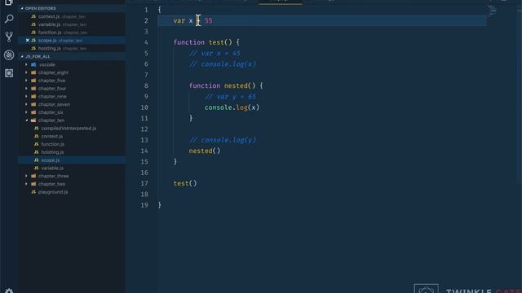Image resolution: width=522 pixels, height=293 pixels.
Task: Click 'function test()' on line 4
Action: point(202,42)
